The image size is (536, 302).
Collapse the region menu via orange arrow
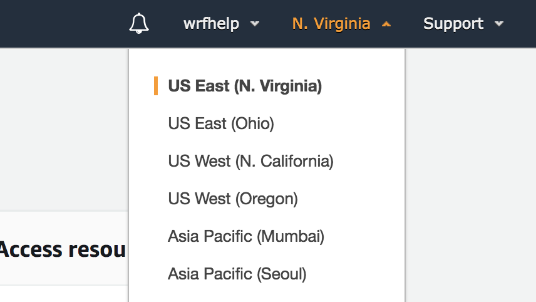[x=386, y=24]
